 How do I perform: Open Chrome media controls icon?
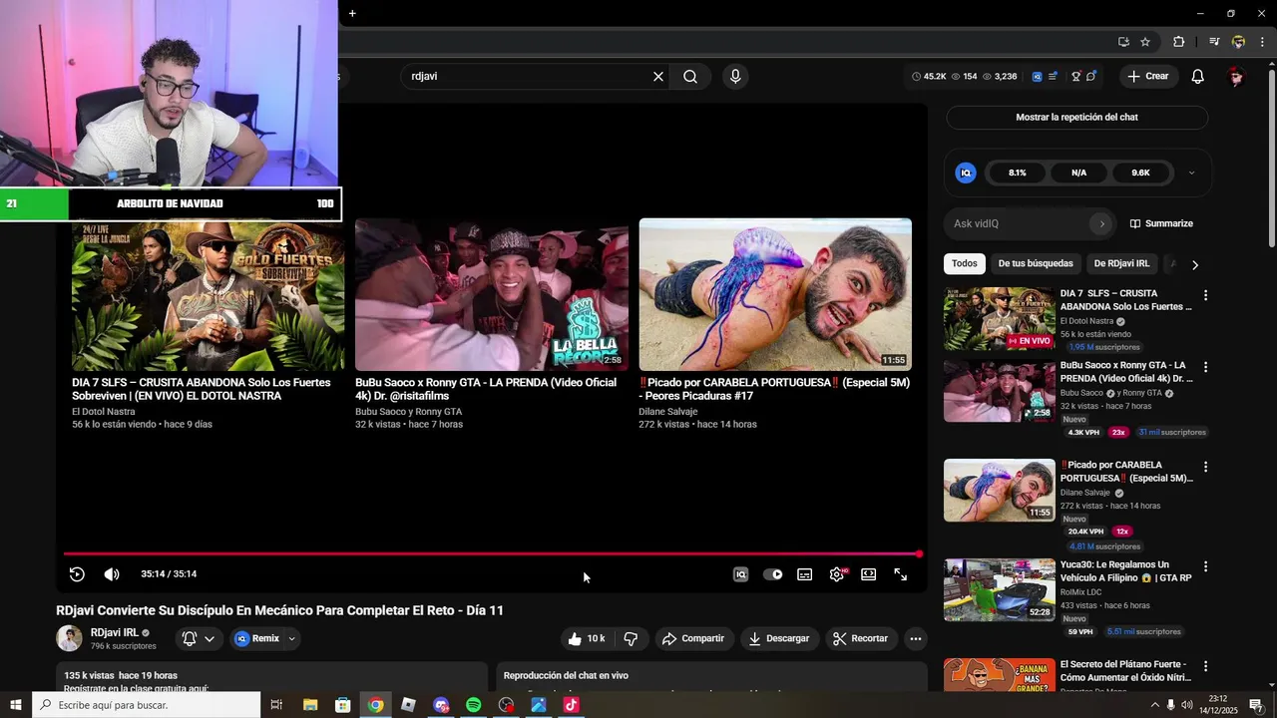pos(1214,42)
